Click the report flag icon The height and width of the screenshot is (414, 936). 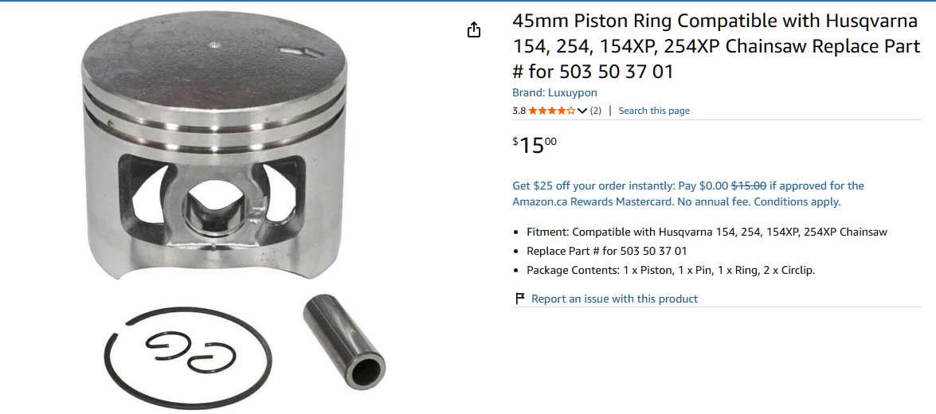tap(520, 299)
